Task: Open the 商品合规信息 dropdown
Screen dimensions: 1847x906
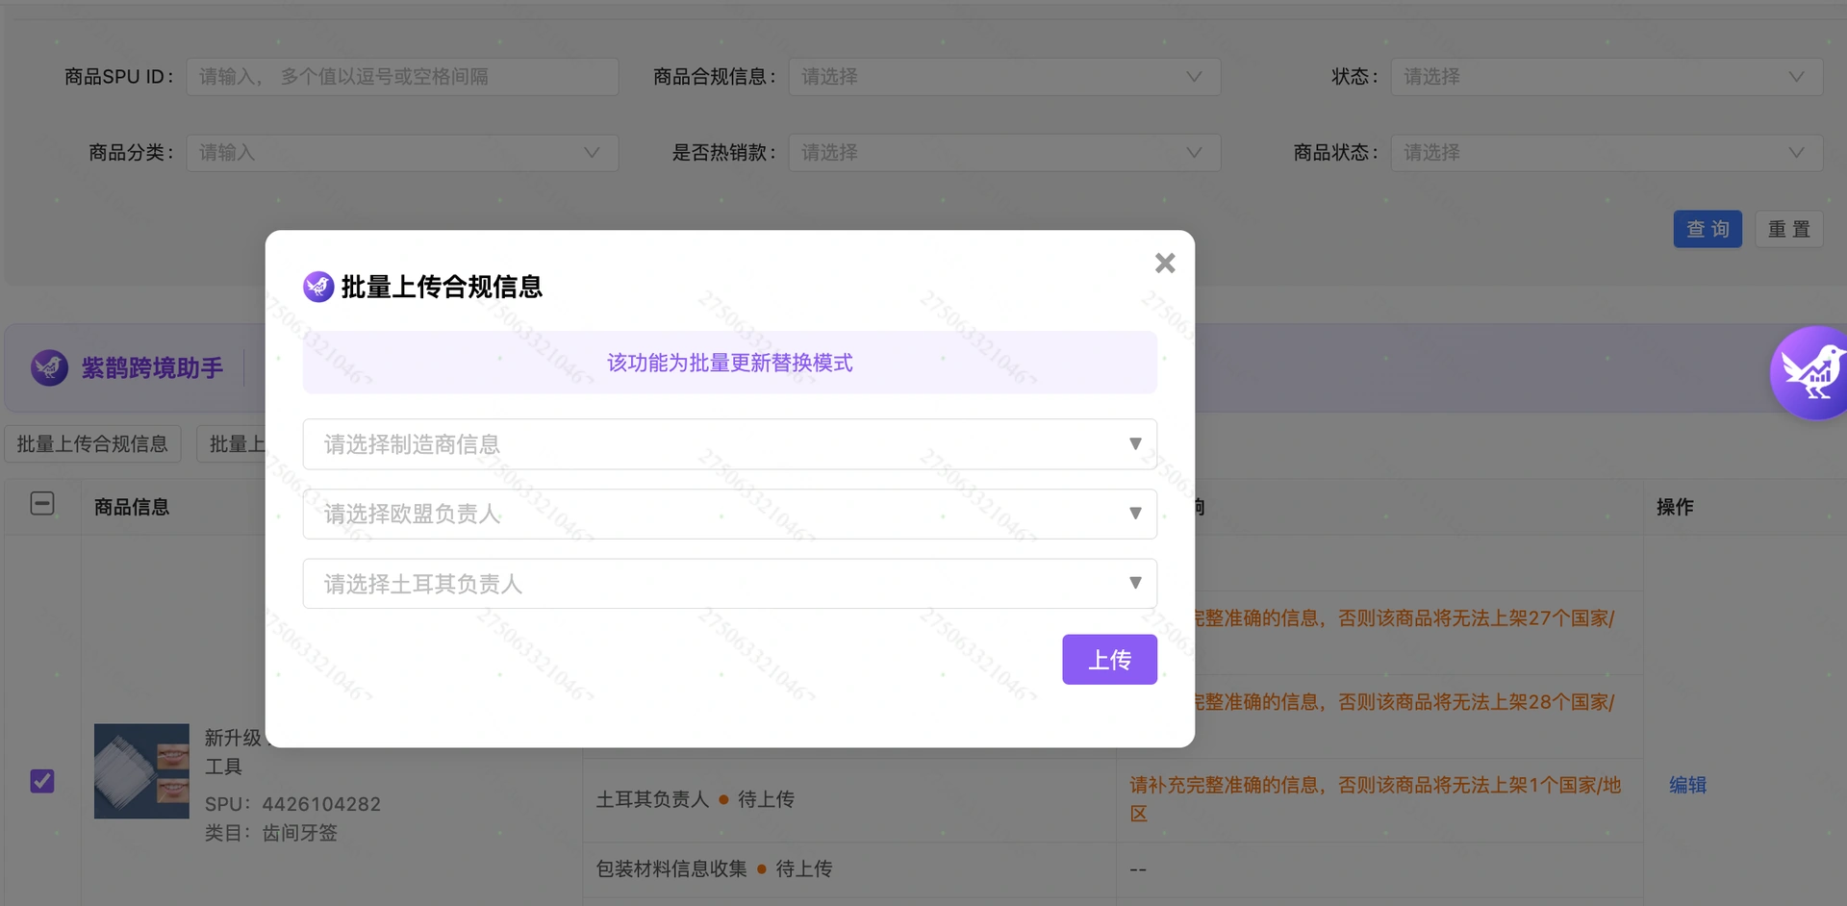Action: [x=1004, y=77]
